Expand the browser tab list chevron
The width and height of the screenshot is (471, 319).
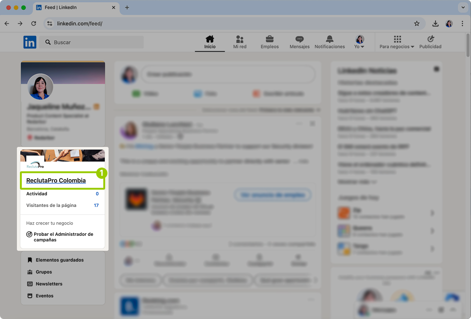462,7
